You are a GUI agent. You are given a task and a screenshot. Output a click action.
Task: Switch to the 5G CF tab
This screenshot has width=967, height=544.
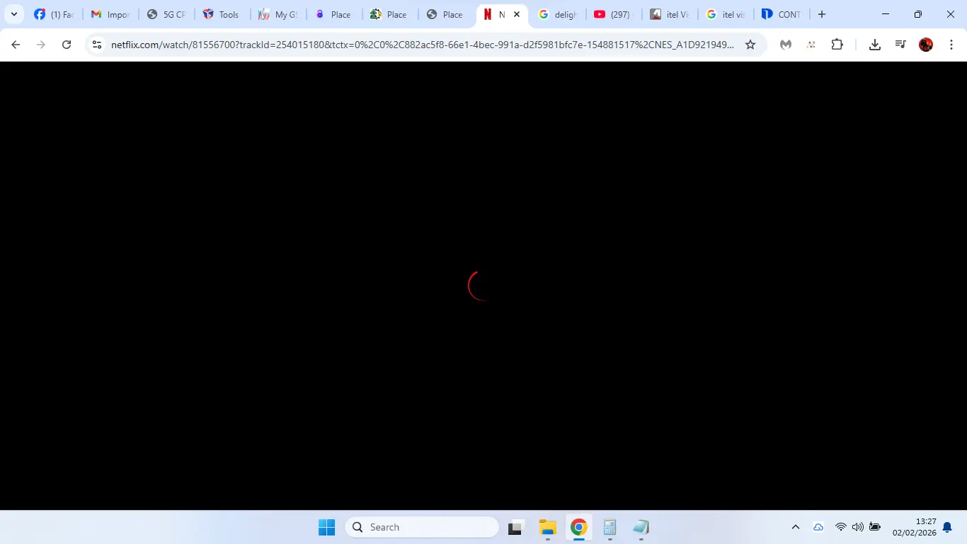166,14
